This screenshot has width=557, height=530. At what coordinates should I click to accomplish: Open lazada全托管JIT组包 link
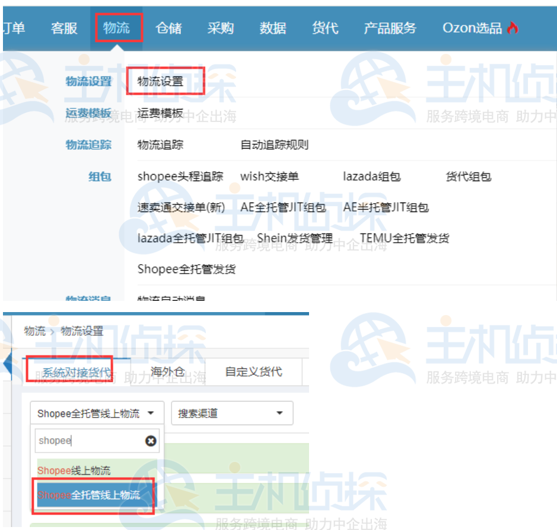pos(190,238)
